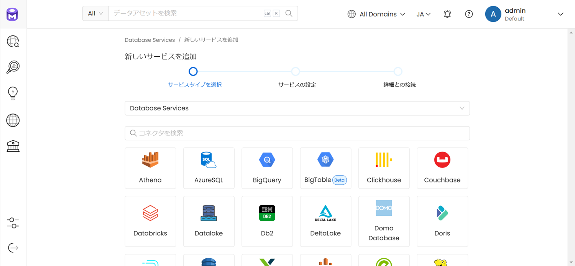
Task: Select the Athena connector
Action: pos(150,168)
